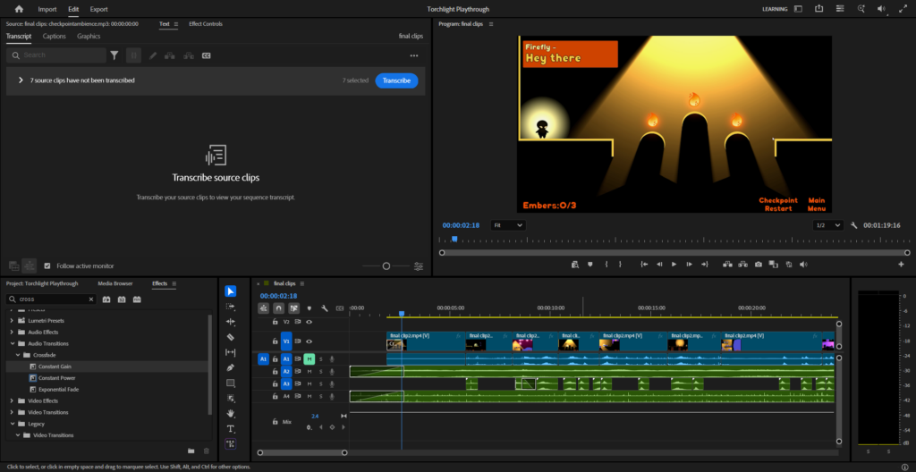Viewport: 916px width, 472px height.
Task: Switch to the Graphics tab
Action: [89, 37]
